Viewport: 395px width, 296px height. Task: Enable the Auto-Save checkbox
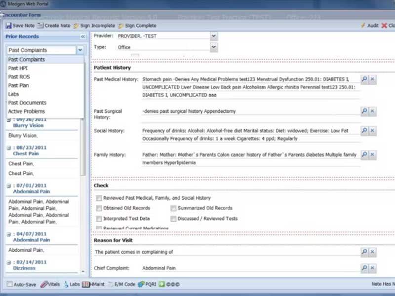[10, 284]
